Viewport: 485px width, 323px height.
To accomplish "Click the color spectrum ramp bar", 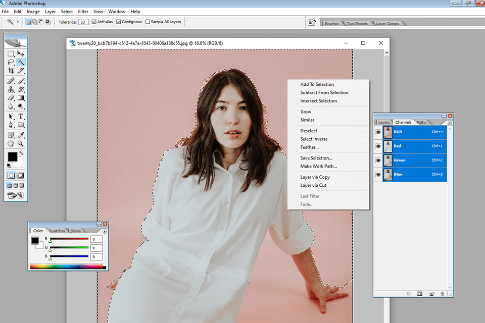I will tap(68, 267).
